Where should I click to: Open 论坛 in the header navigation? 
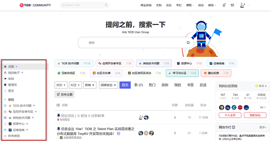[169, 5]
